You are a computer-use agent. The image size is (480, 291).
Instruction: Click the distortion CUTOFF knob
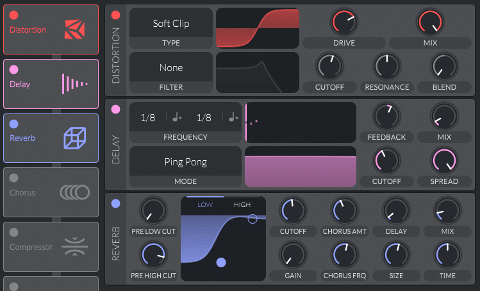(329, 66)
